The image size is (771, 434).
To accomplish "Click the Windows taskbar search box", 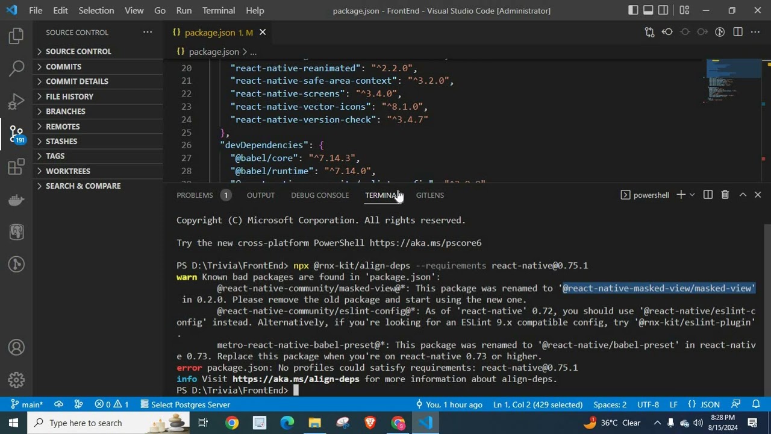I will coord(108,423).
